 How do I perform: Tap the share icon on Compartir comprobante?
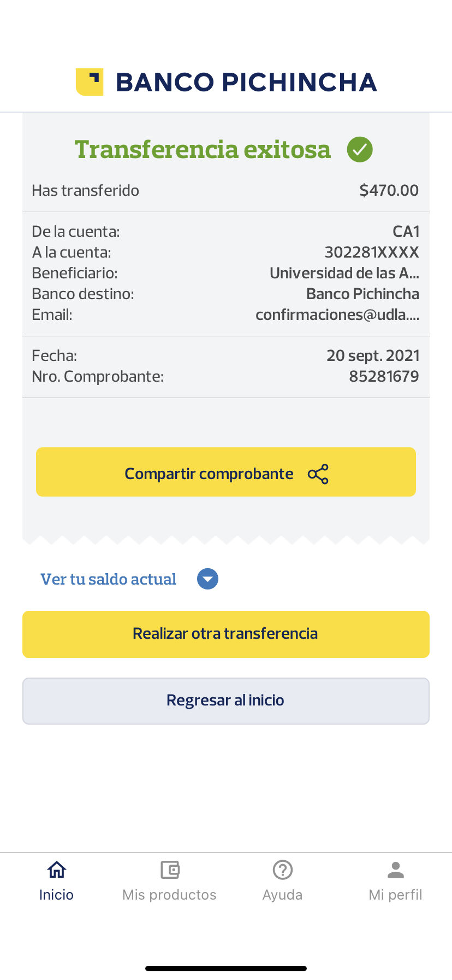(x=318, y=474)
